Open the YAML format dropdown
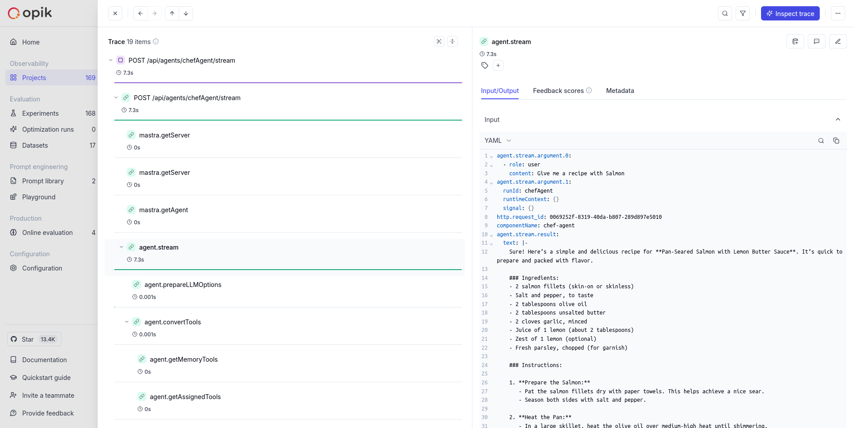This screenshot has height=428, width=854. (497, 141)
